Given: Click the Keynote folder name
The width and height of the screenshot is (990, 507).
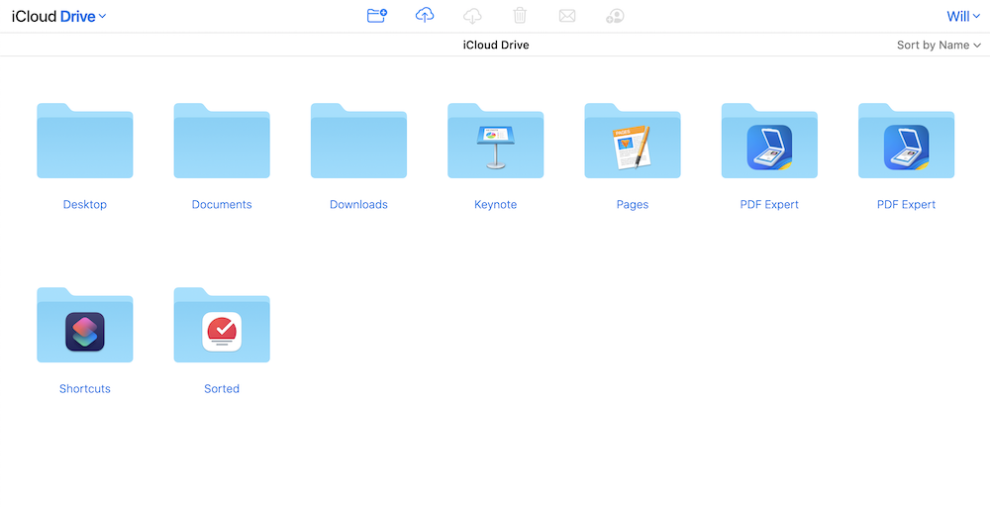Looking at the screenshot, I should click(x=496, y=205).
